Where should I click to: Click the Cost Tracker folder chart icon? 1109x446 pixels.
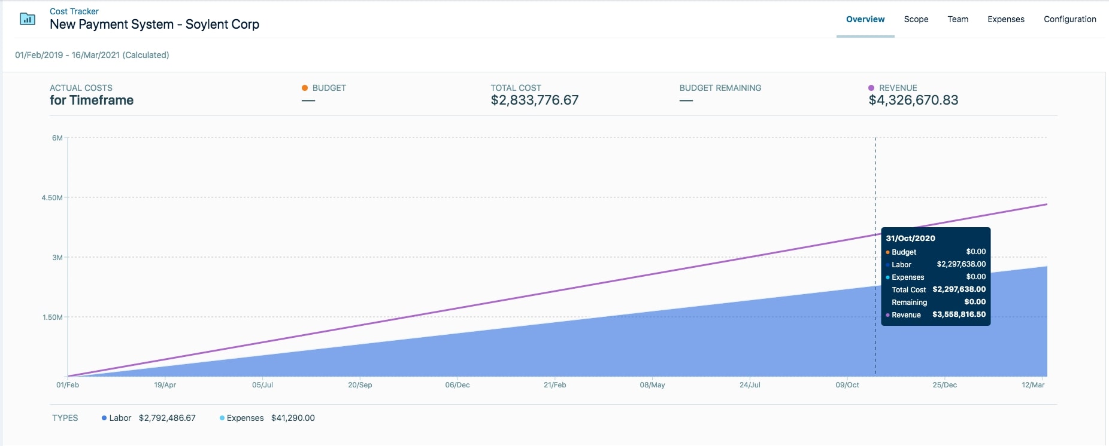click(x=28, y=19)
